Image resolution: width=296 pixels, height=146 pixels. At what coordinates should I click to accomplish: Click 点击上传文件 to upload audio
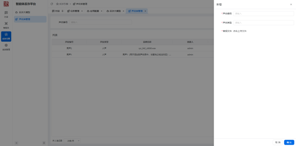pos(240,31)
